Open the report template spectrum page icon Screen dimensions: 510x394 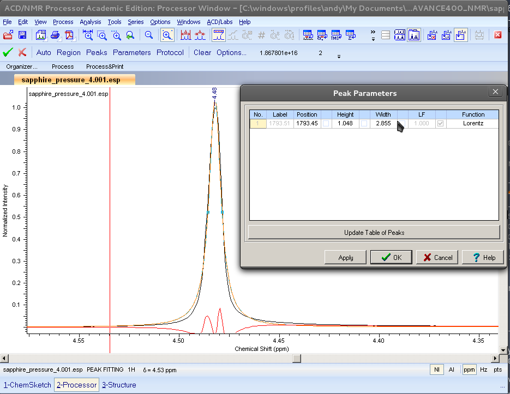41,35
